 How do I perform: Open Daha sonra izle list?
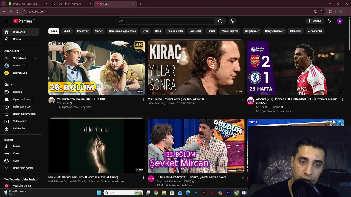(21, 106)
